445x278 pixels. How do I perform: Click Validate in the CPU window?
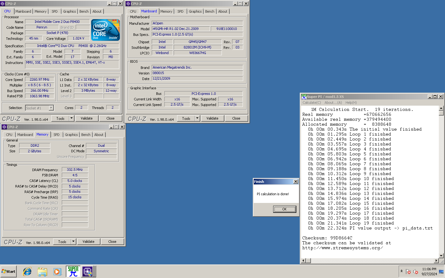(87, 118)
